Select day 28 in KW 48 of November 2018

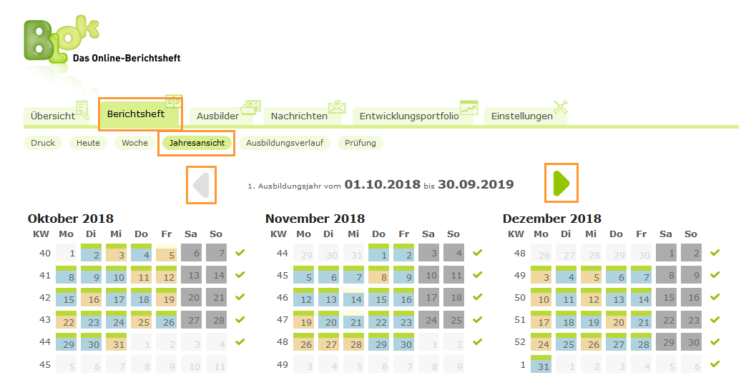353,342
